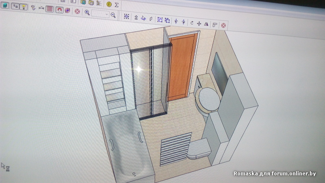Click the blue-centered target snap icon
325x183 pixels.
pos(67,11)
